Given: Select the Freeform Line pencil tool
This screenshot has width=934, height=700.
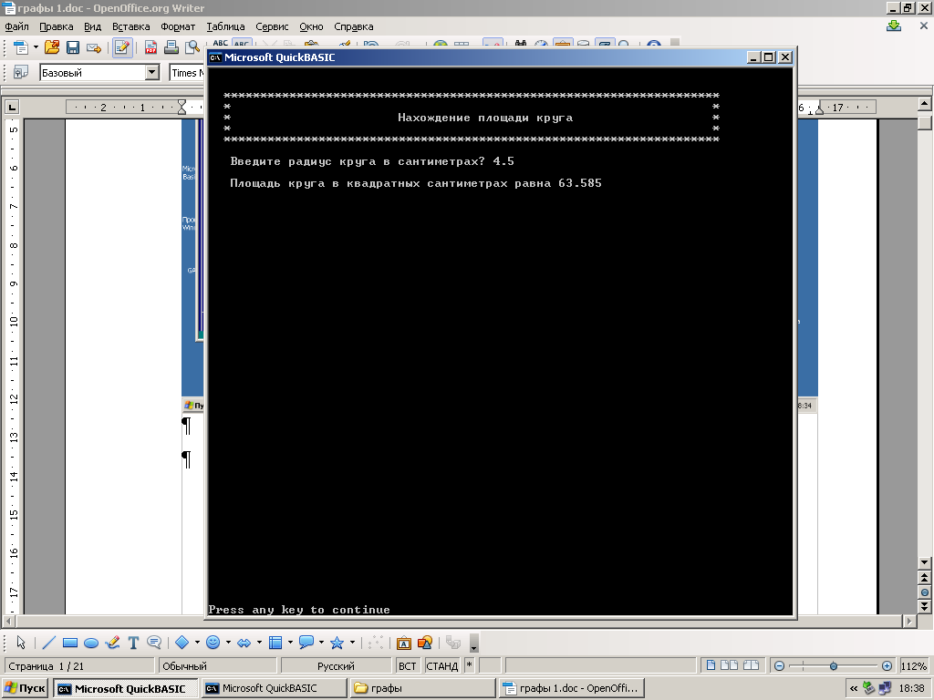Looking at the screenshot, I should tap(112, 643).
